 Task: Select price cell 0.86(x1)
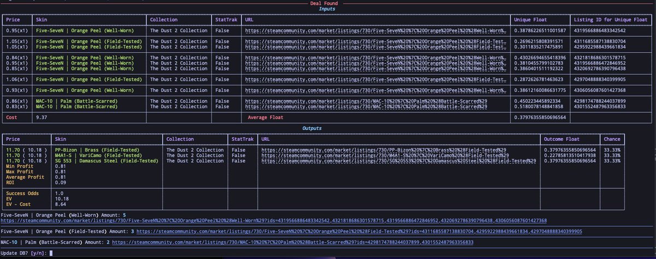(x=17, y=100)
